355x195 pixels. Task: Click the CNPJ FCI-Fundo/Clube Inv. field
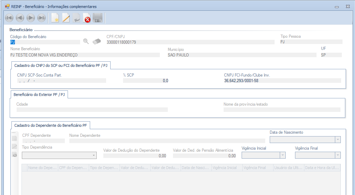(x=282, y=81)
